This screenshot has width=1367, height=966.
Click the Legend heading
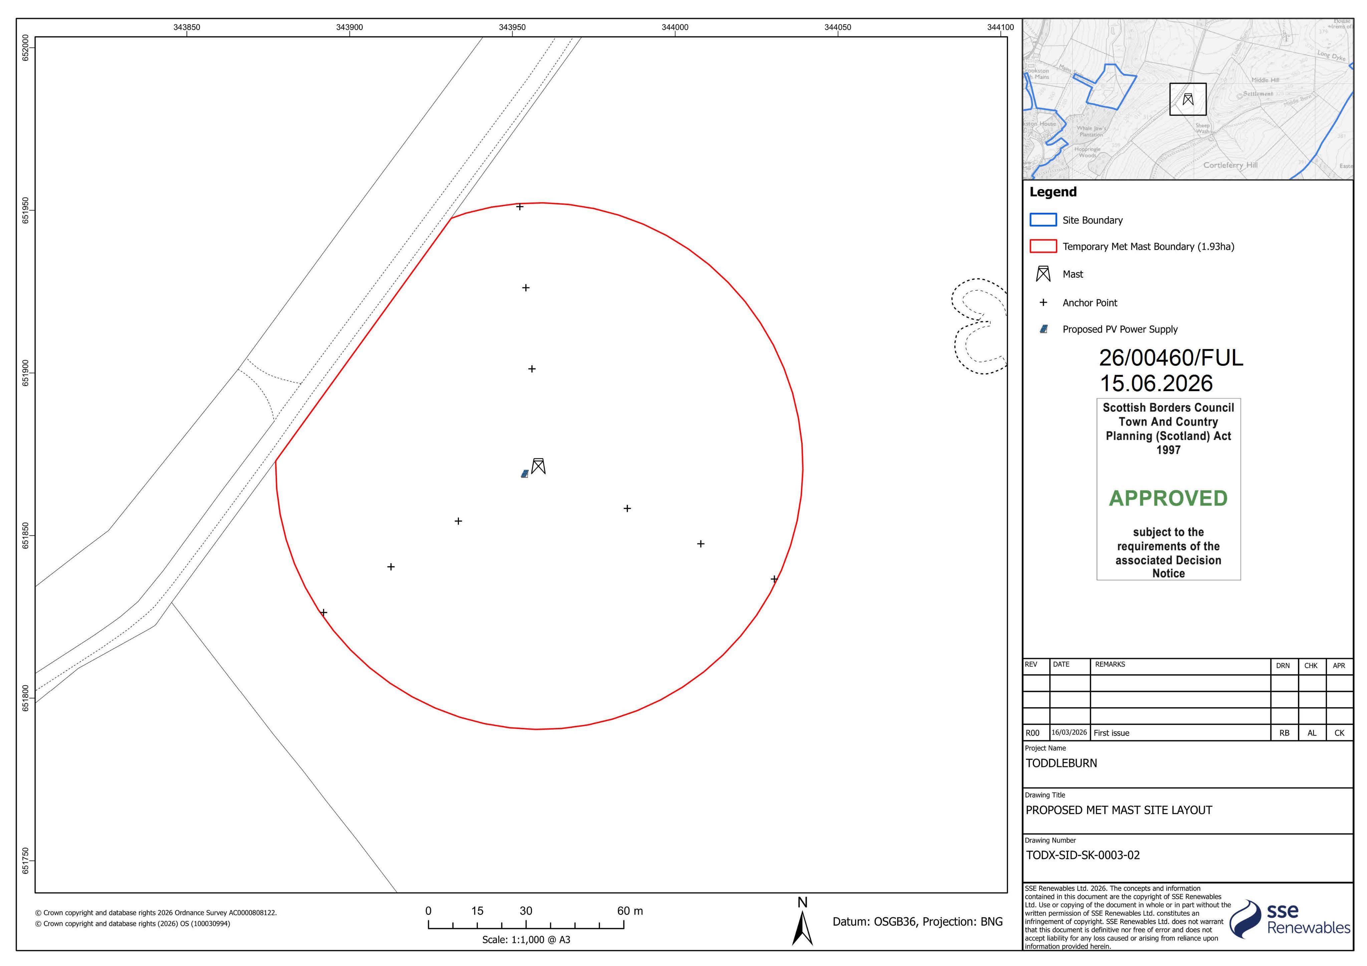click(x=1053, y=192)
